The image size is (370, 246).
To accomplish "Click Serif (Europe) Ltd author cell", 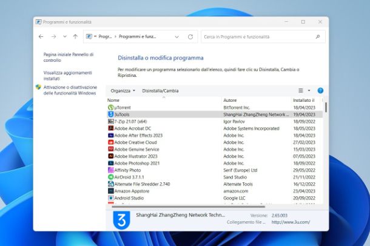I will pos(240,170).
